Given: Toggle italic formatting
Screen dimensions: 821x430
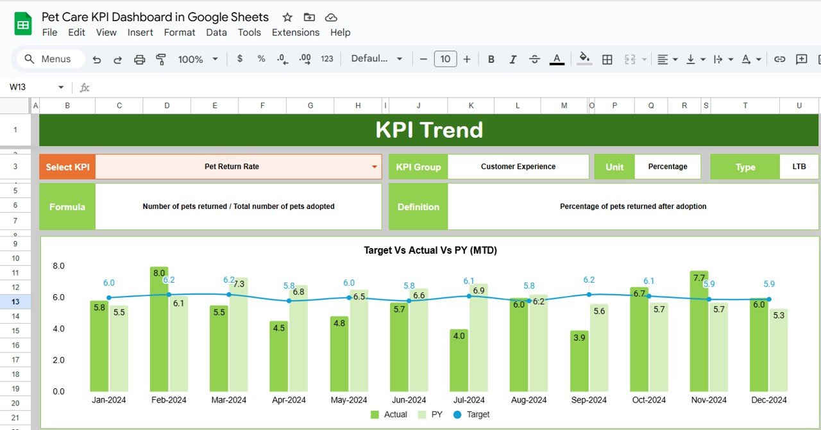Looking at the screenshot, I should coord(513,59).
